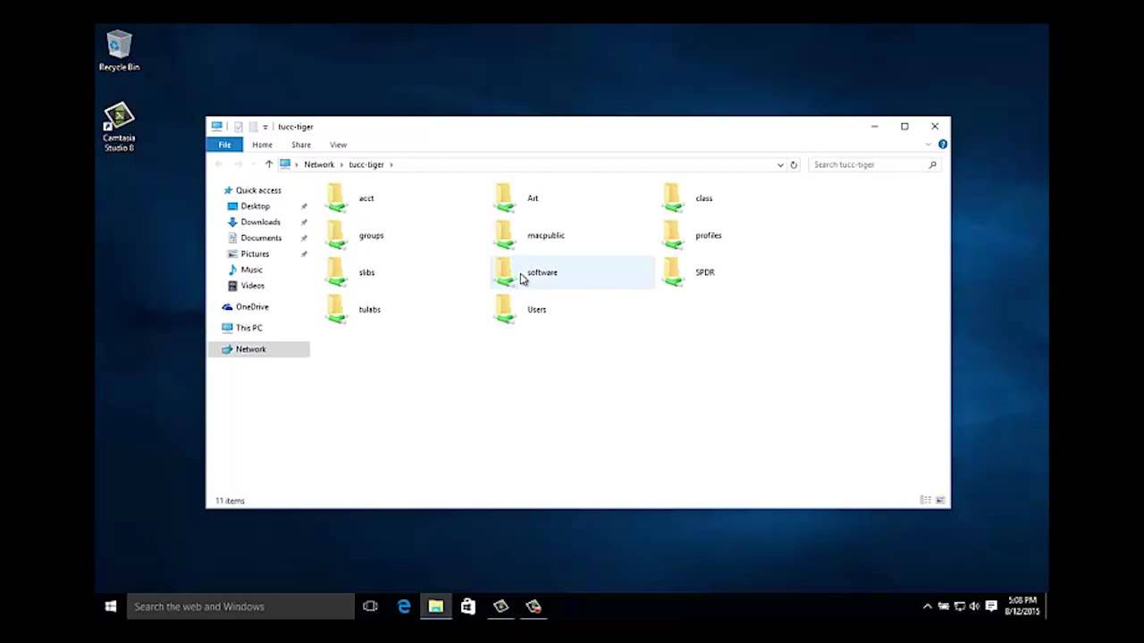Launch Microsoft Edge from the taskbar

404,606
